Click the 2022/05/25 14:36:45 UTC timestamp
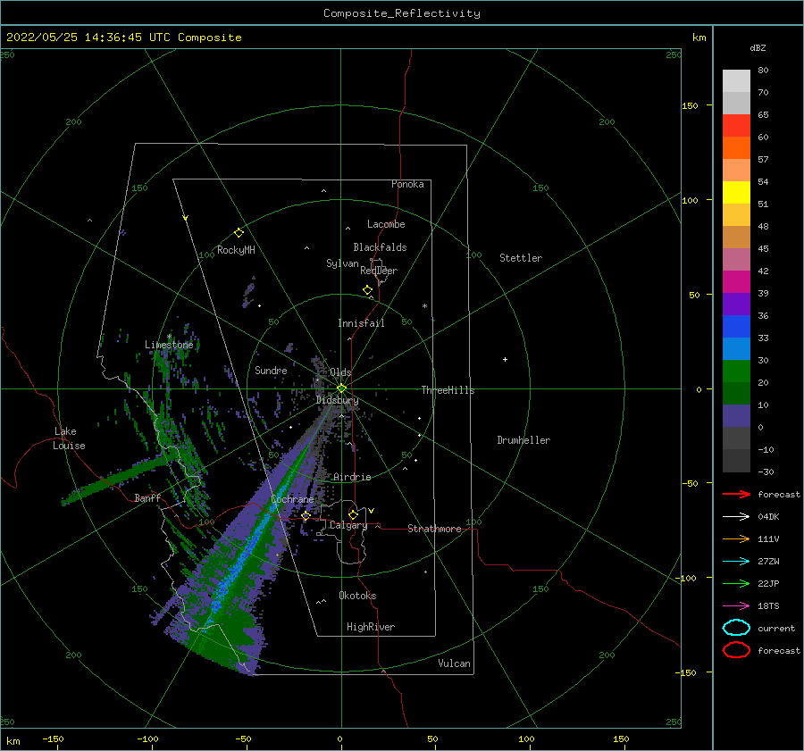This screenshot has height=751, width=804. click(88, 38)
